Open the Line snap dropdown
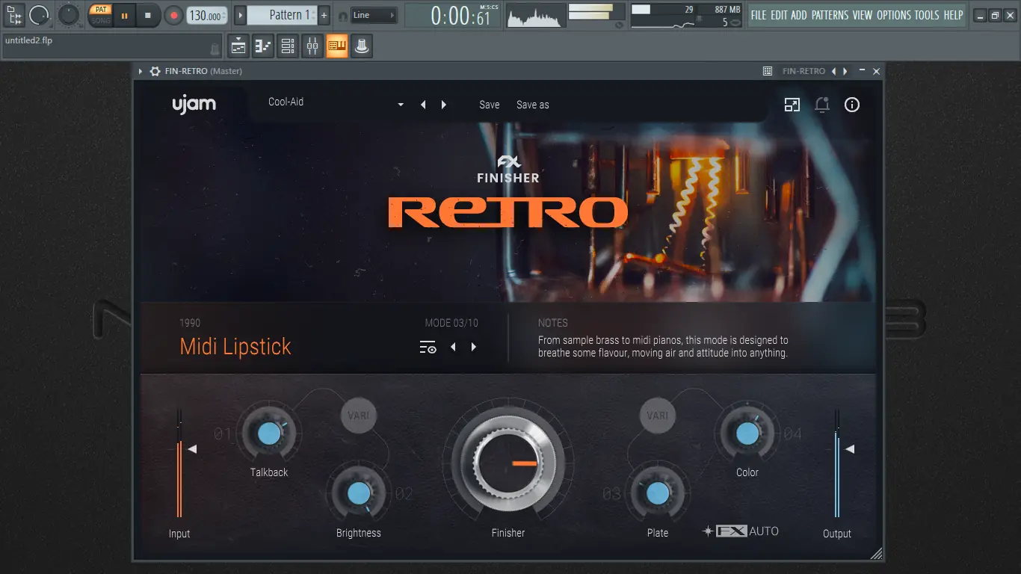1021x574 pixels. [374, 15]
